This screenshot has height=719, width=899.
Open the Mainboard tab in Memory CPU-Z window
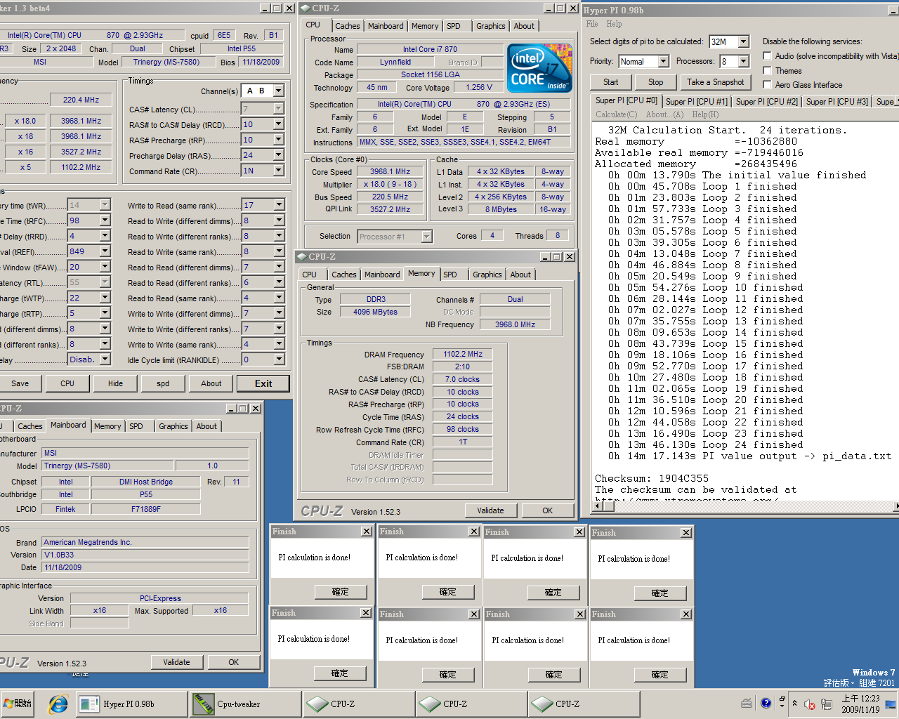click(381, 275)
